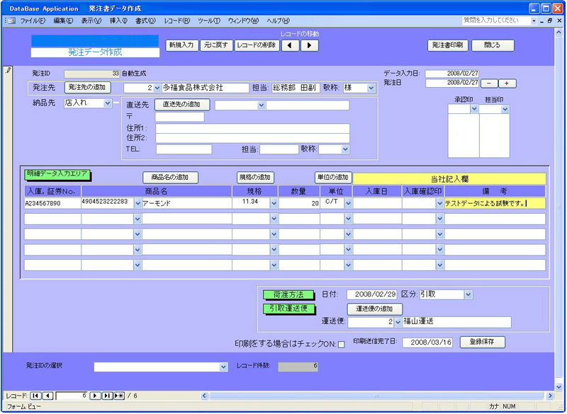
Task: Jump to the last record in navigation bar
Action: [x=107, y=396]
